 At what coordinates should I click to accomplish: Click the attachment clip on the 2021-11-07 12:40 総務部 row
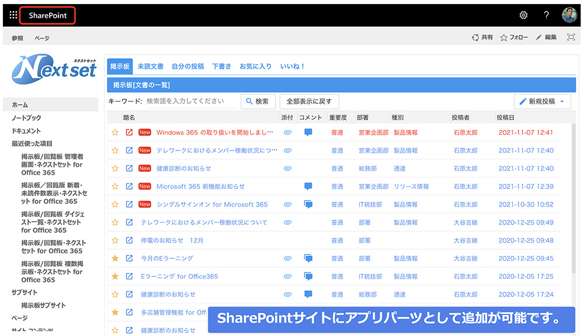click(x=287, y=169)
